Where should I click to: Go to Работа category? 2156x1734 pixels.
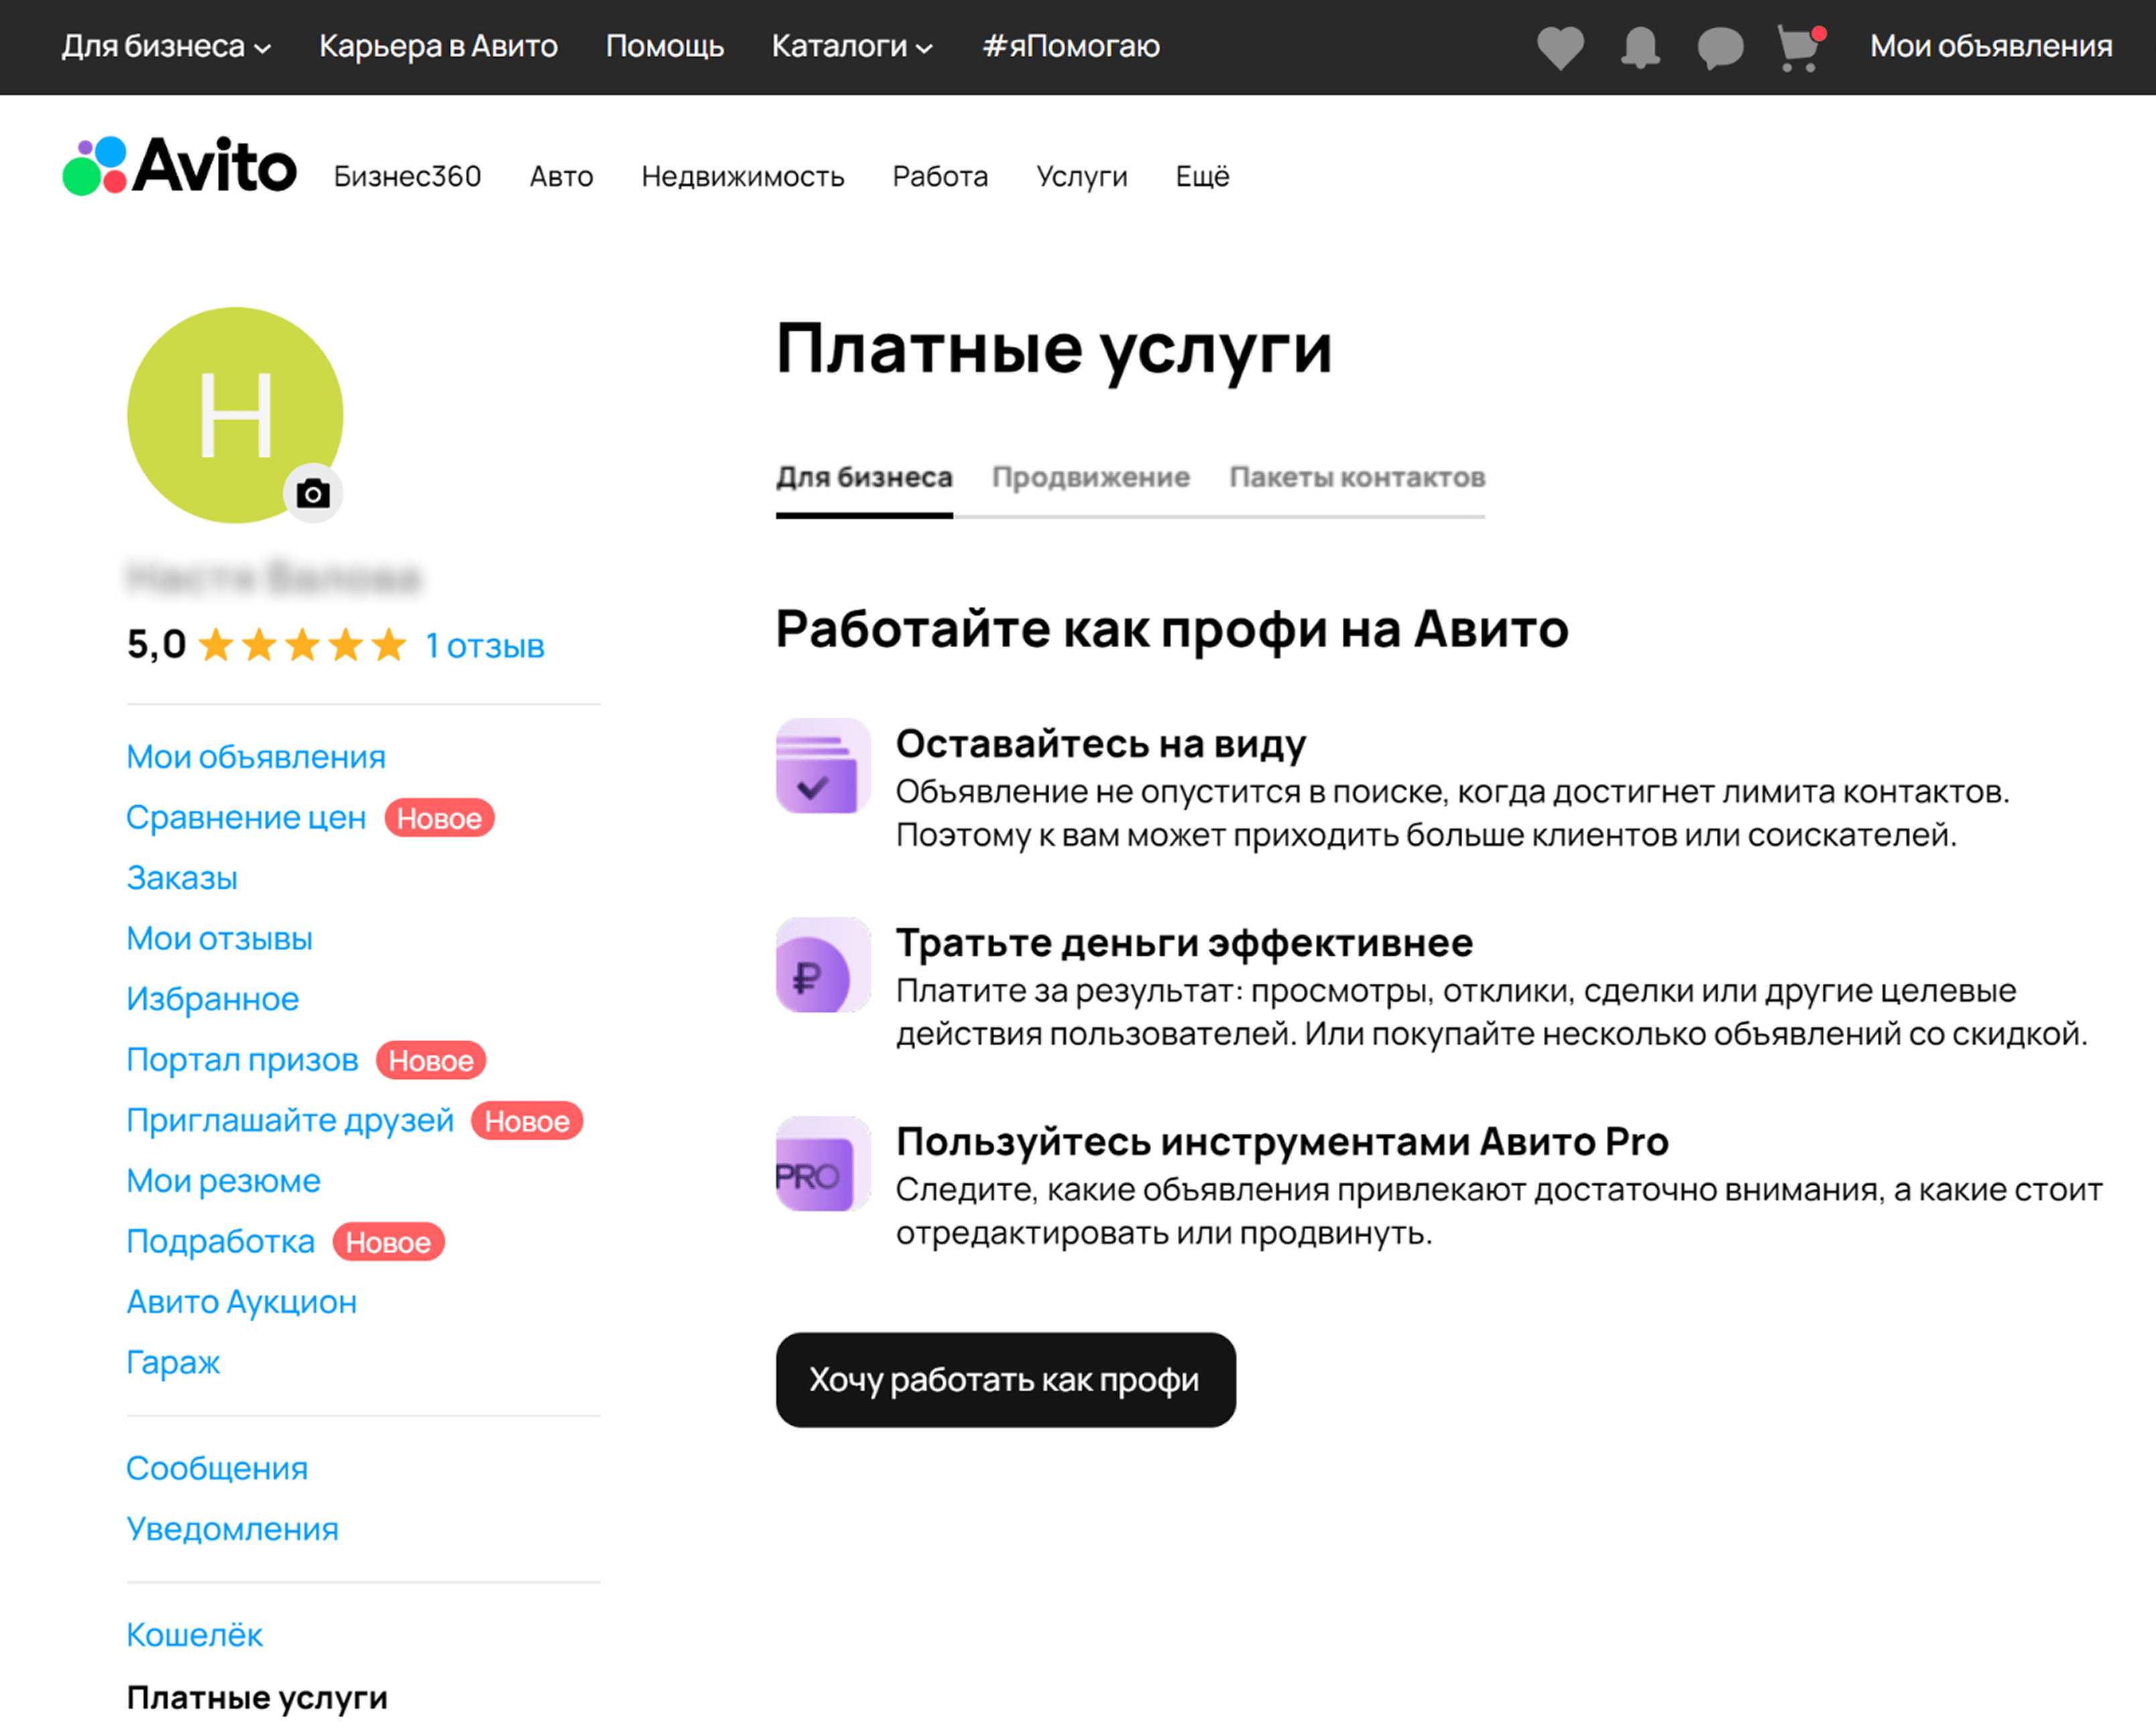[x=940, y=176]
